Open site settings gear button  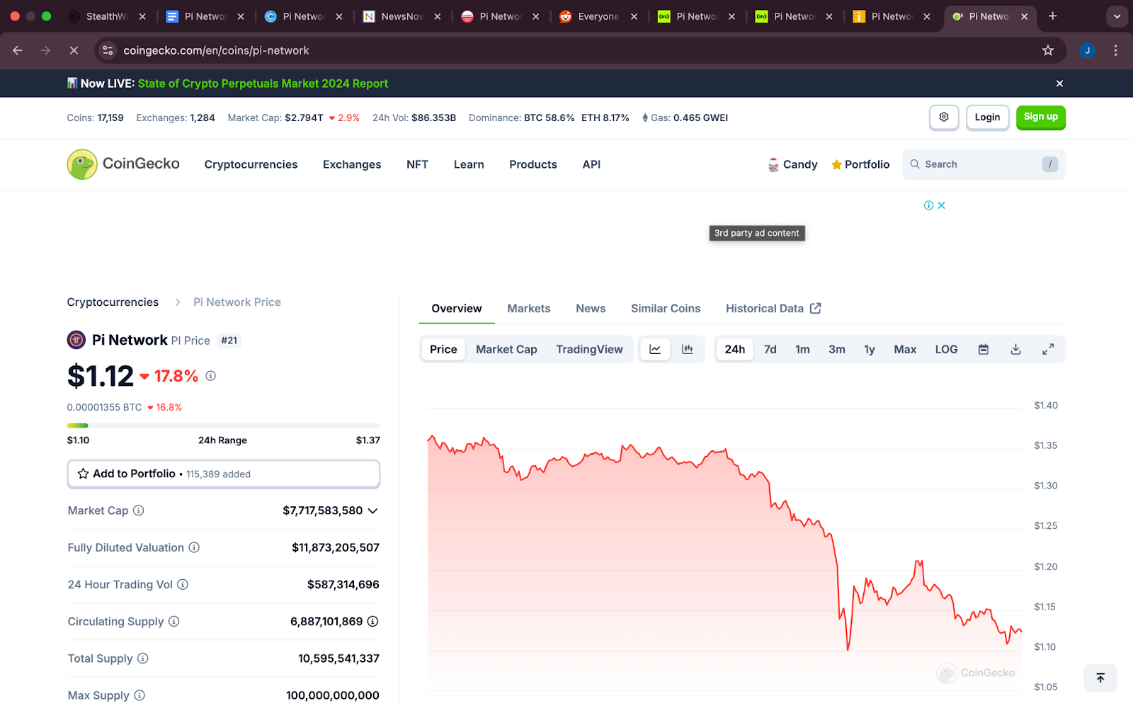[944, 118]
